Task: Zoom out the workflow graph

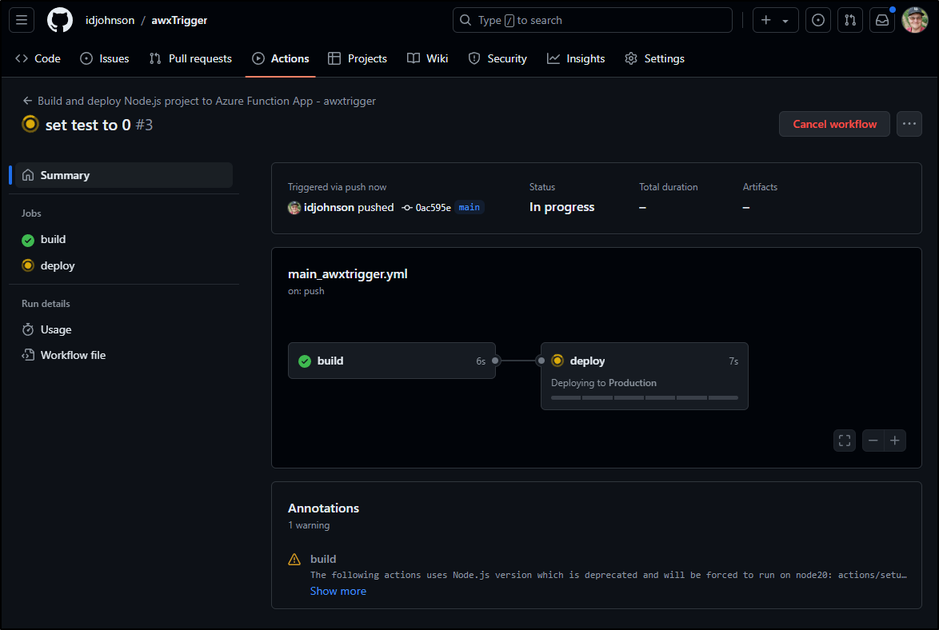Action: [873, 441]
